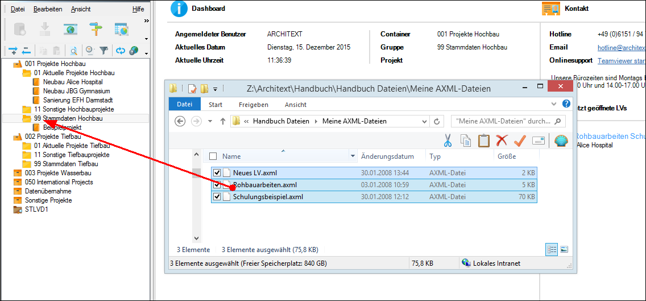
Task: Uncheck the Neues LV.axml checkbox
Action: (217, 173)
